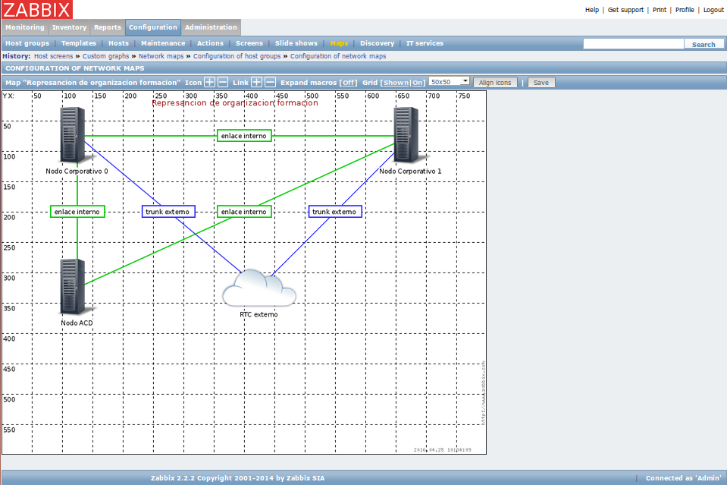Toggle grid snapping On option

(x=417, y=83)
